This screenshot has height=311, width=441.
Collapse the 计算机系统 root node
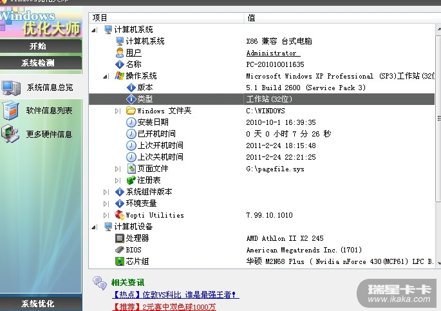94,30
